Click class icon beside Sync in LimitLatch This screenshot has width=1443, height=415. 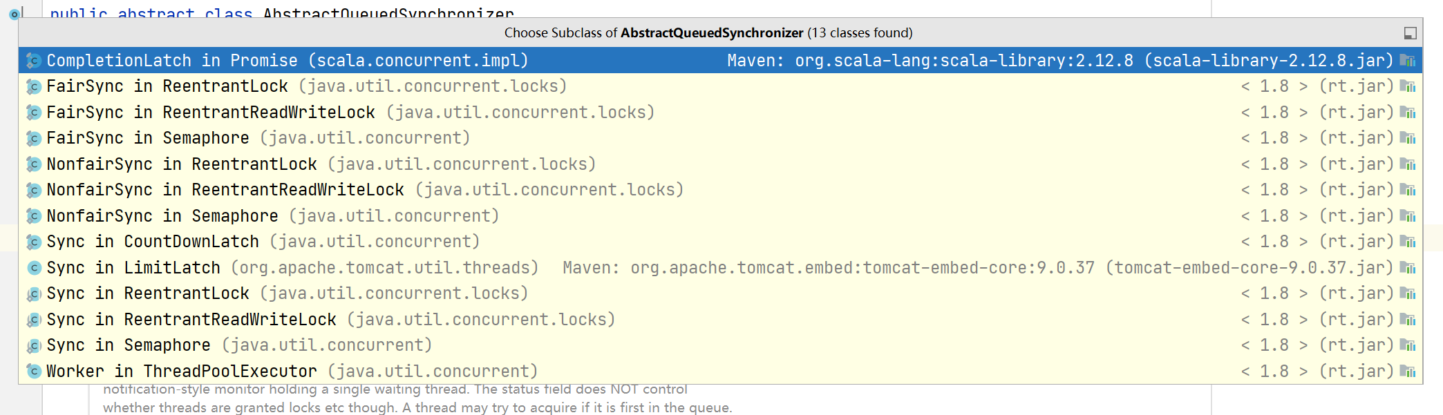pos(34,268)
